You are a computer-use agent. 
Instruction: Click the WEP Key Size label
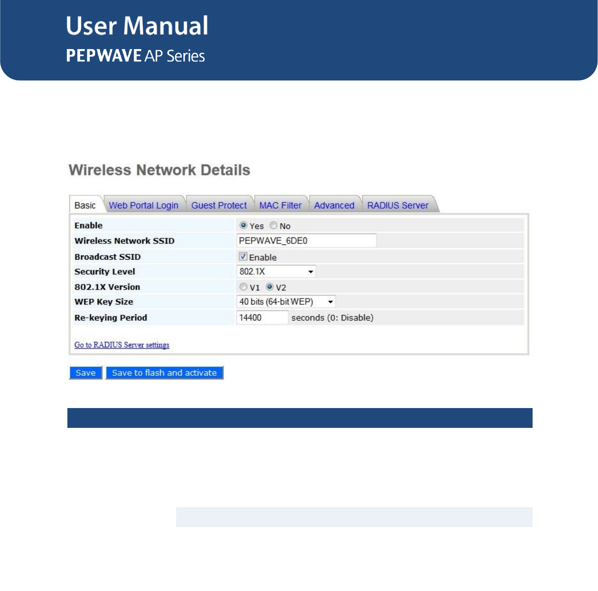104,302
